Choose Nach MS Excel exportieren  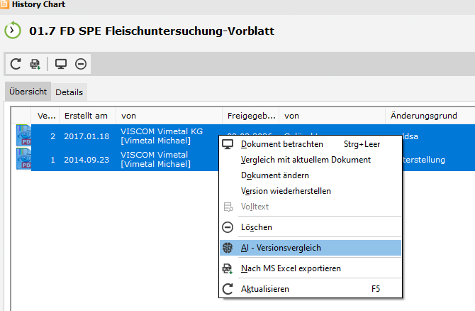coord(291,268)
